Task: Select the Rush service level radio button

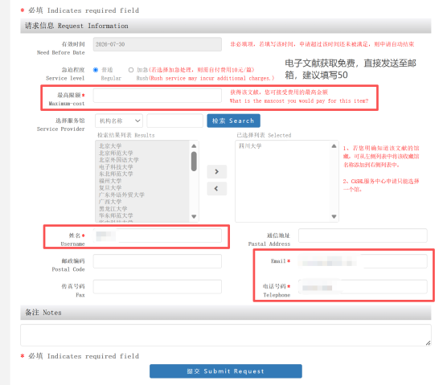Action: tap(131, 70)
